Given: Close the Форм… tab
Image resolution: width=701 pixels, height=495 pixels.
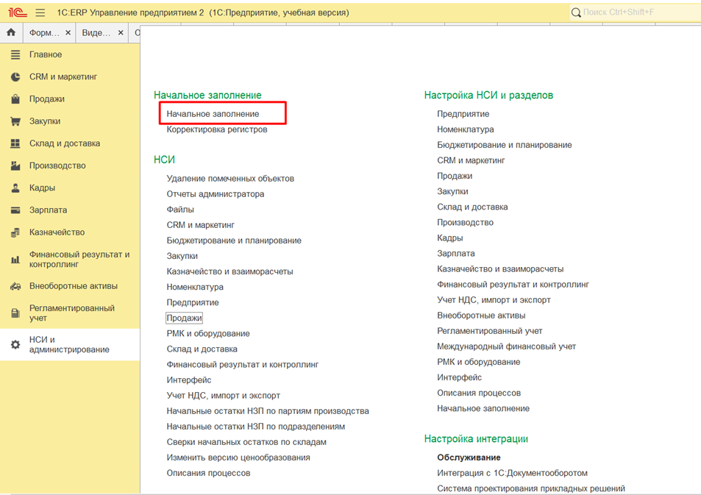Looking at the screenshot, I should [x=68, y=32].
